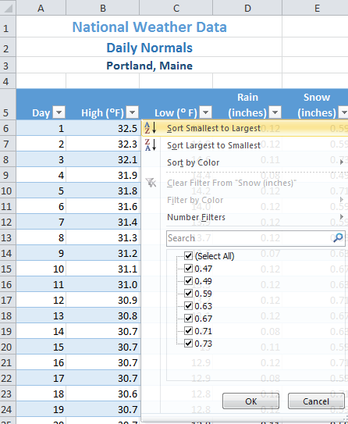Screen dimensions: 348x424
Task: Click the magnifier icon in Search box
Action: pyautogui.click(x=338, y=238)
